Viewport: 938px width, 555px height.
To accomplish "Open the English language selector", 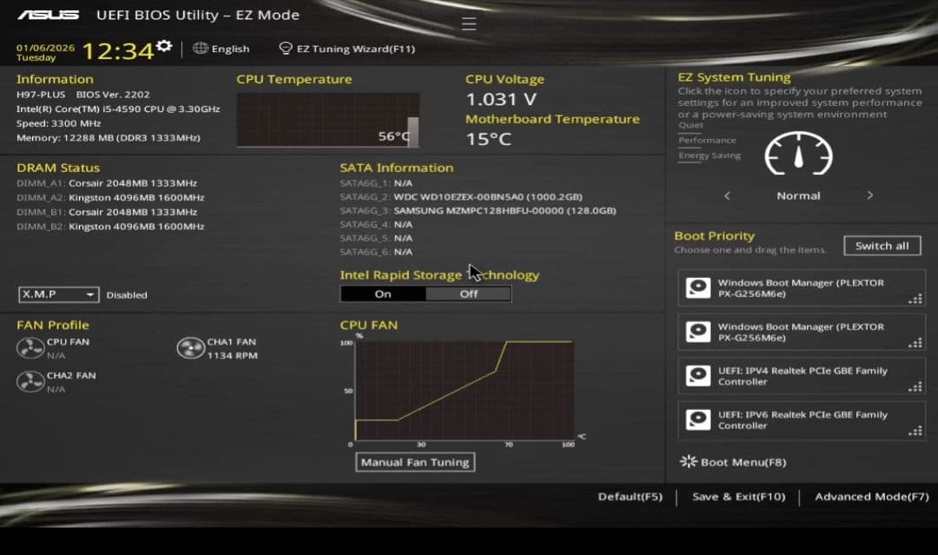I will [221, 49].
